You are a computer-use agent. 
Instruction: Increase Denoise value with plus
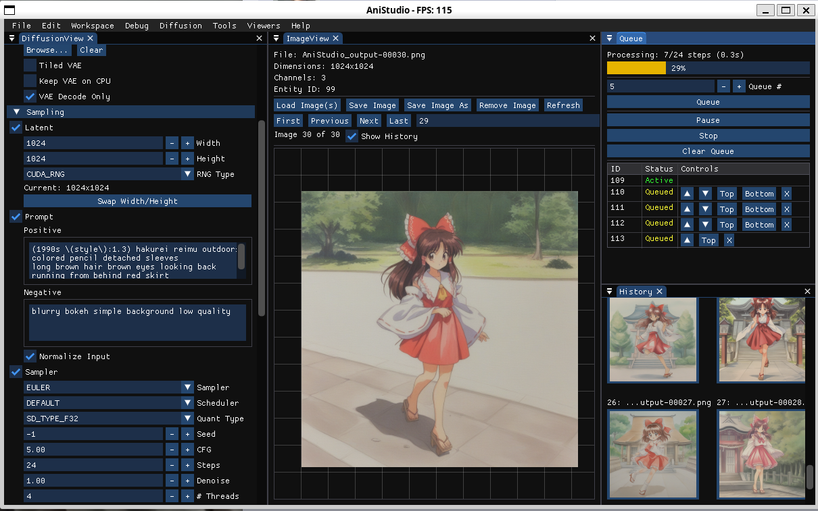[x=187, y=481]
